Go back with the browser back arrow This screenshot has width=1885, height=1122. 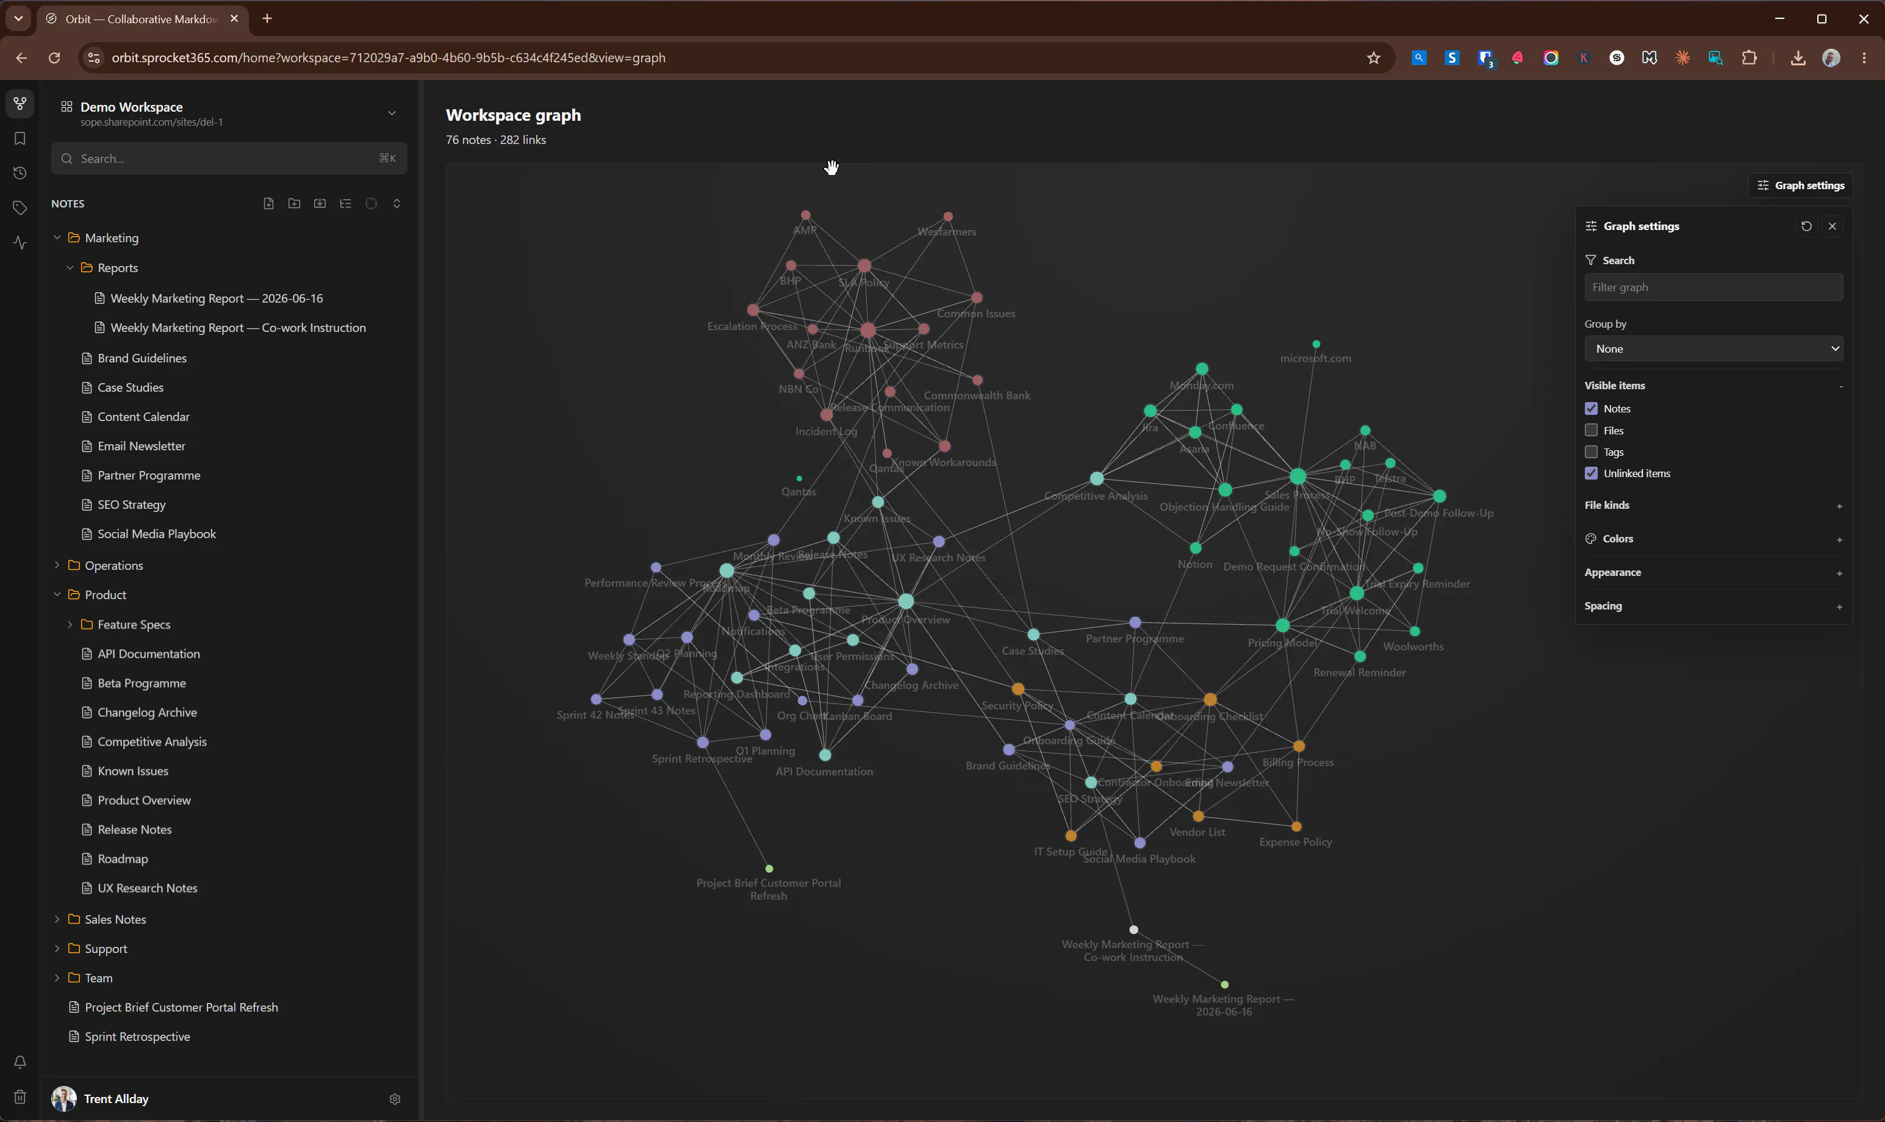(21, 57)
